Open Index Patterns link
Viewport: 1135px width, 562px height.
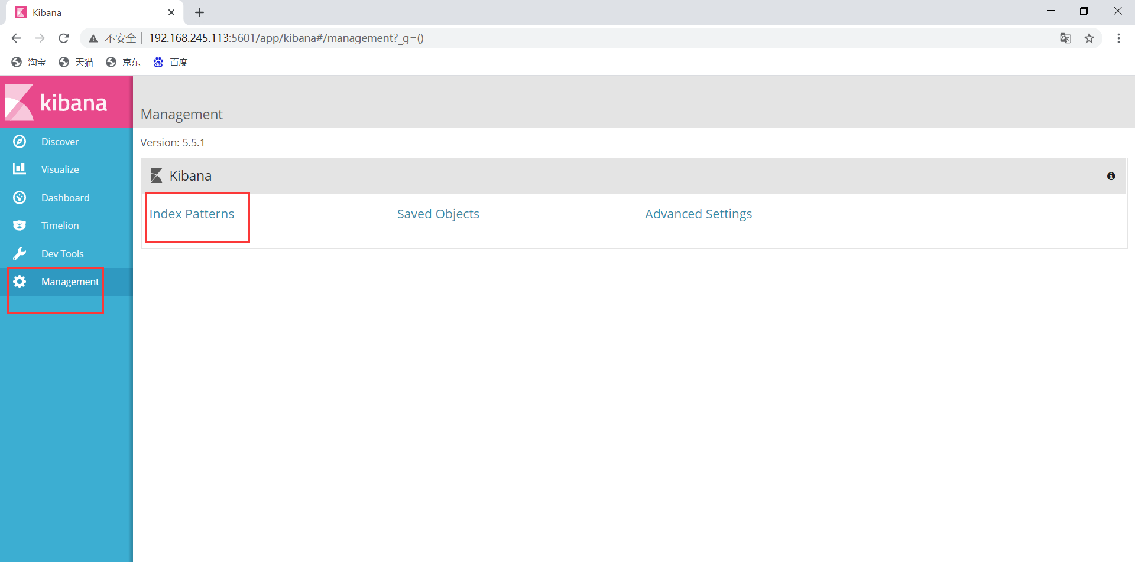(192, 214)
